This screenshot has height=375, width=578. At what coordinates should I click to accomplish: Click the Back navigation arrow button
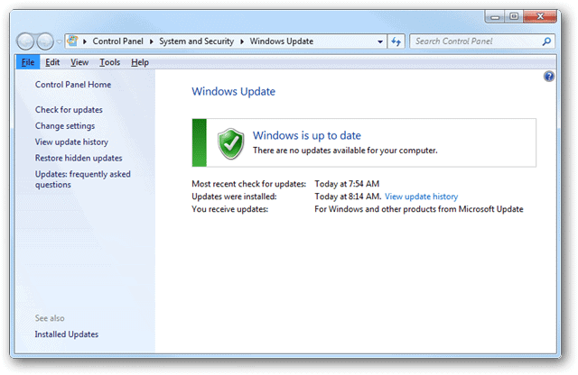[x=25, y=41]
